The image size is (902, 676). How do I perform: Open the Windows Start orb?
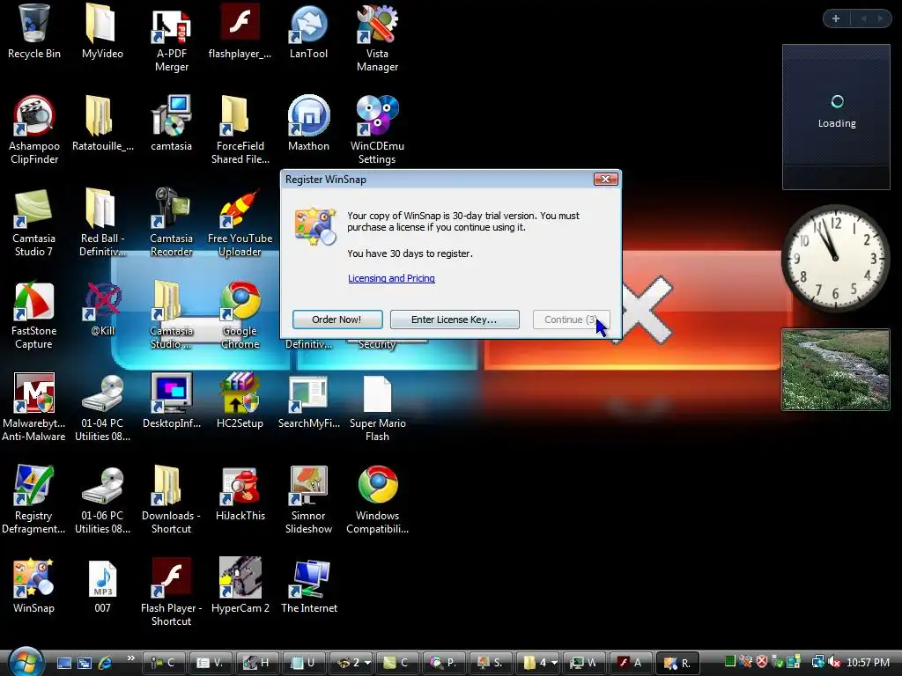[x=26, y=661]
